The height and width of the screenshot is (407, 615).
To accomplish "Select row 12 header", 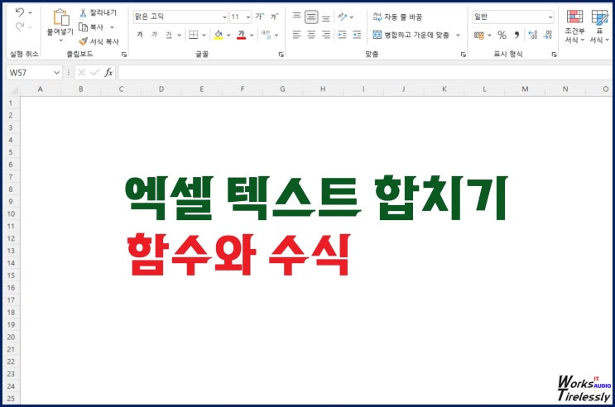I will click(x=11, y=238).
